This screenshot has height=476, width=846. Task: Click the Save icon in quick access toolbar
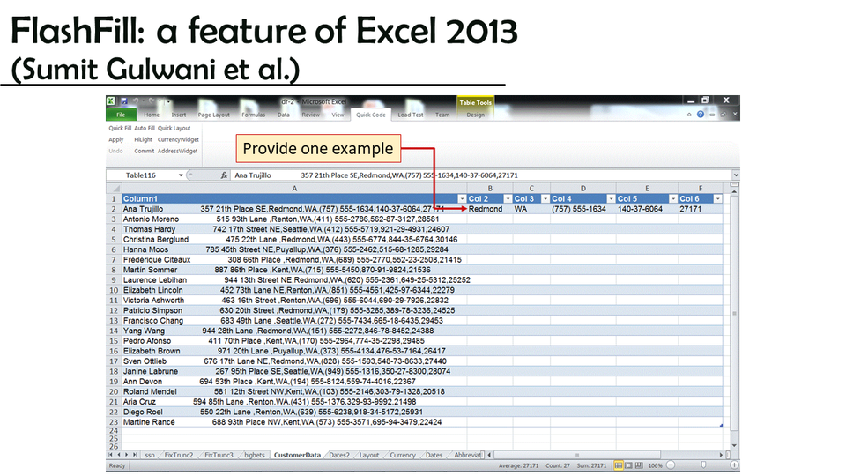(122, 101)
